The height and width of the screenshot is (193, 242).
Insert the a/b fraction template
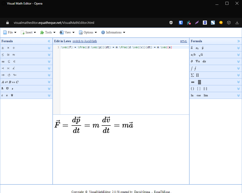coord(193,55)
